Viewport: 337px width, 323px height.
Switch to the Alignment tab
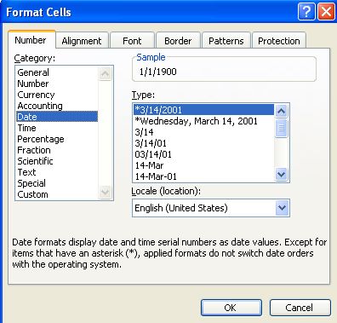point(82,41)
